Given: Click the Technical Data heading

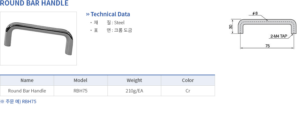Looking at the screenshot, I should click(x=110, y=14).
